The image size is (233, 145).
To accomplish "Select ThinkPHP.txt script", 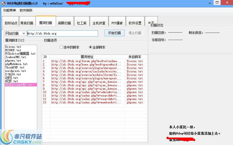I will (x=21, y=67).
